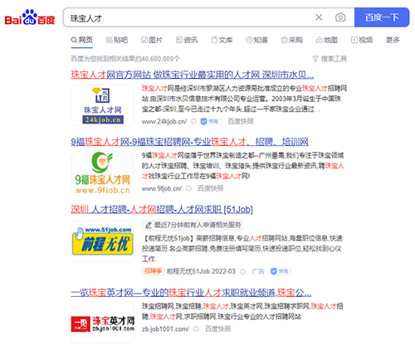
Task: Open the 一览珠宝英才网 result link
Action: click(x=191, y=293)
